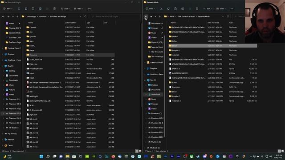285x160 pixels.
Task: Go back in Star Wars Jedi Knight window
Action: pos(4,16)
